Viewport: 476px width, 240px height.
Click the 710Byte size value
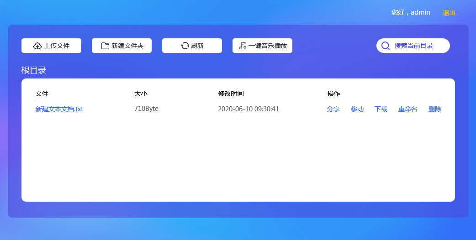[x=146, y=109]
